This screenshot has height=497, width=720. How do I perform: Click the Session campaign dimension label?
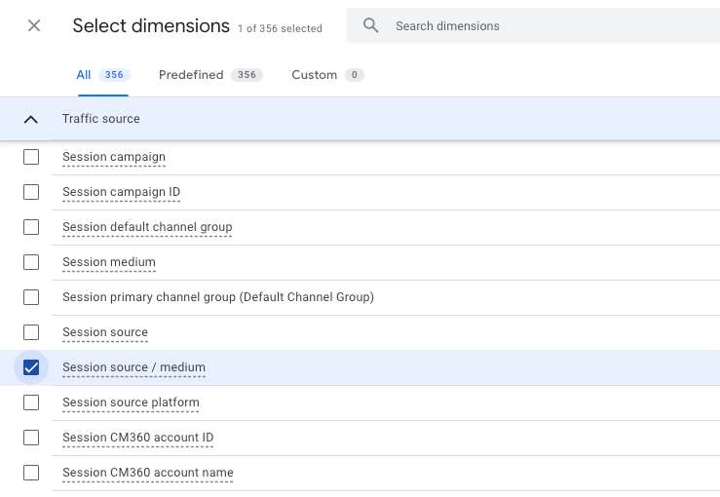point(114,157)
